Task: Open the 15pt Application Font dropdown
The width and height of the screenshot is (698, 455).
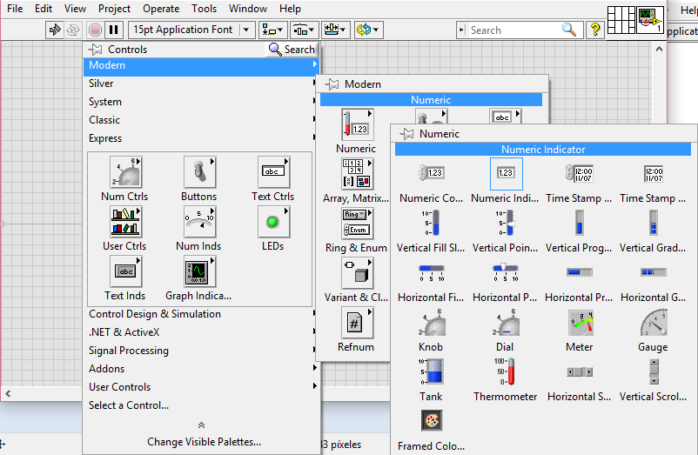Action: [x=191, y=30]
